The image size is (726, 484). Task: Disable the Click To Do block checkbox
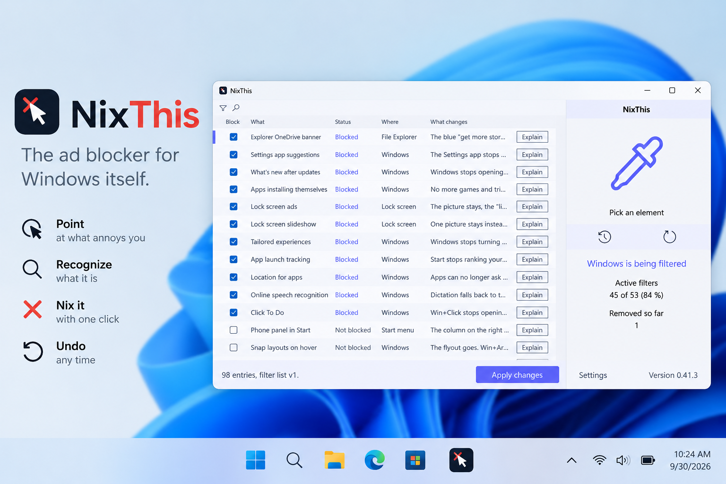[x=233, y=312]
